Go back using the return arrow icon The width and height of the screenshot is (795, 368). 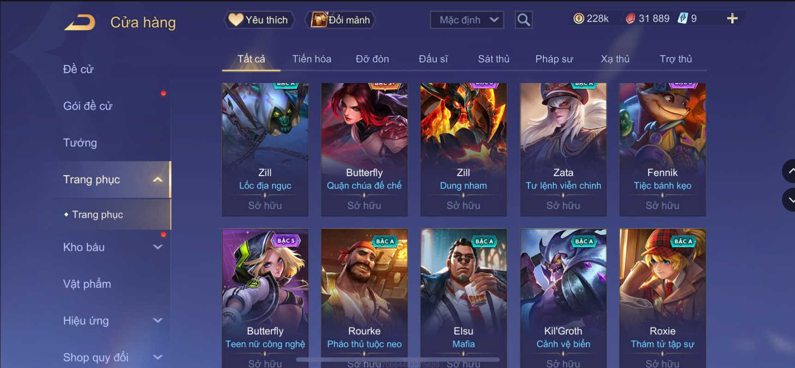(x=79, y=22)
